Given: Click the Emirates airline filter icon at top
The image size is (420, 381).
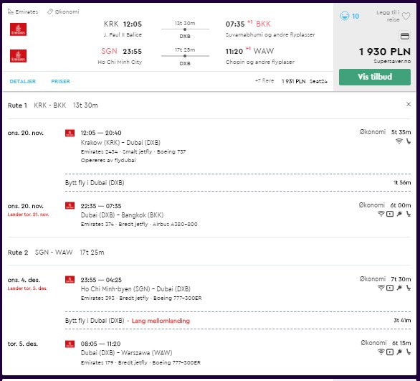Looking at the screenshot, I should click(11, 11).
